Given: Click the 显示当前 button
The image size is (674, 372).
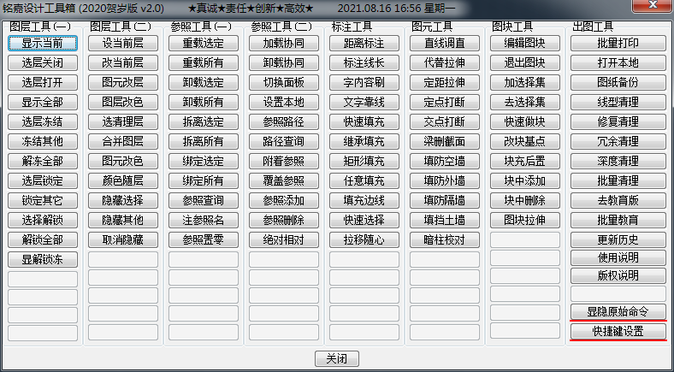Looking at the screenshot, I should click(43, 43).
